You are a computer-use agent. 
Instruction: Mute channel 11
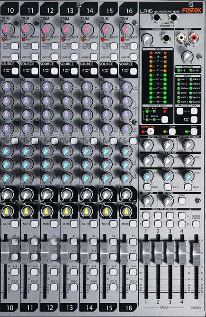click(x=35, y=224)
